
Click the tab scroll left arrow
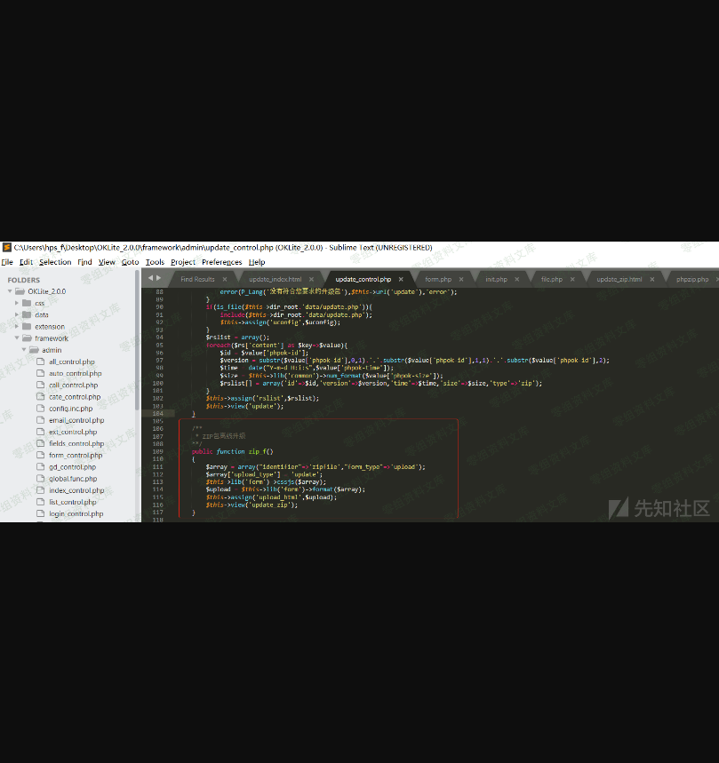point(150,278)
